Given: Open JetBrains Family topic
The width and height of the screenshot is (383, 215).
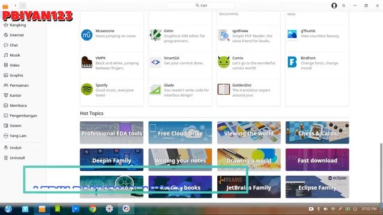Looking at the screenshot, I should tap(249, 187).
